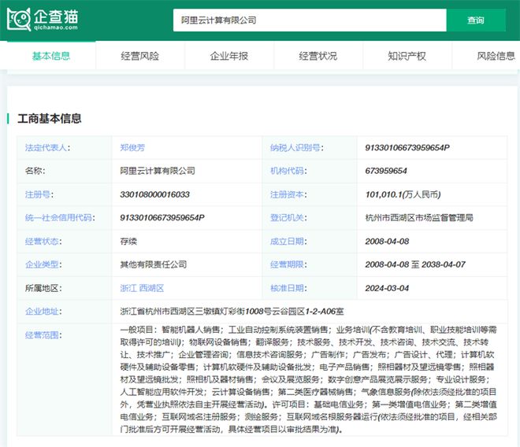Open the 知识产权 tab
The width and height of the screenshot is (520, 447).
pos(407,56)
